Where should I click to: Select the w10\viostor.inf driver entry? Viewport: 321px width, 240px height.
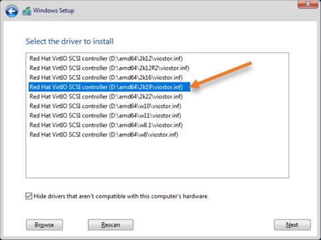pyautogui.click(x=105, y=106)
